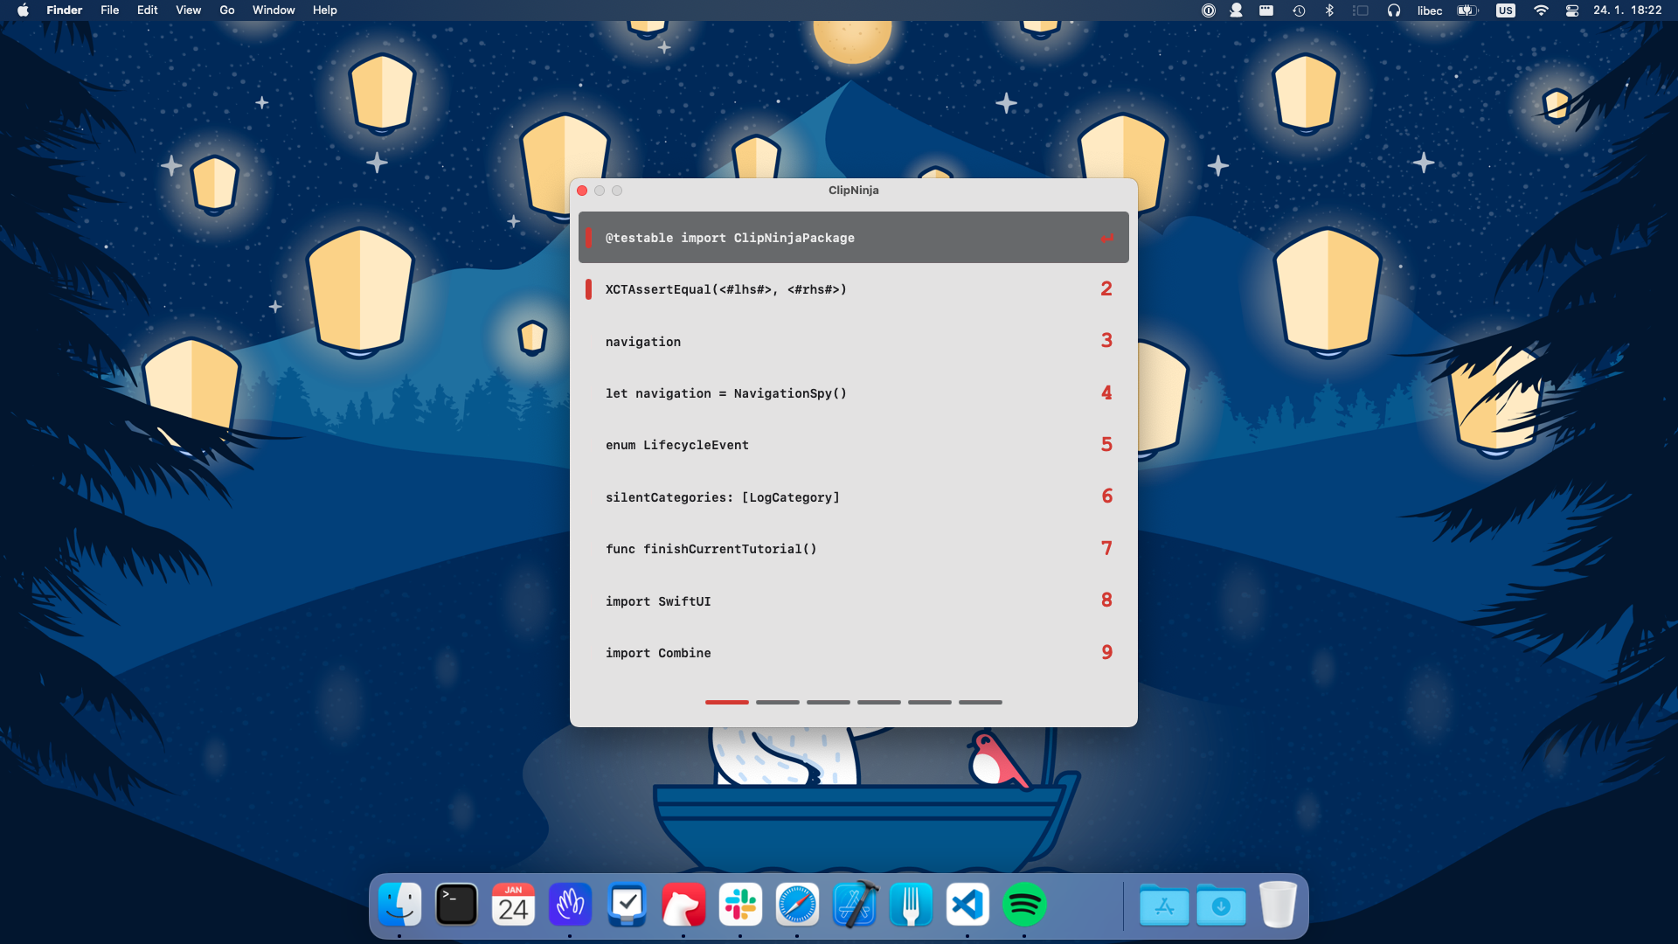Click the 'libec' user name in menu bar
Screen dimensions: 1678x944
[x=1430, y=10]
